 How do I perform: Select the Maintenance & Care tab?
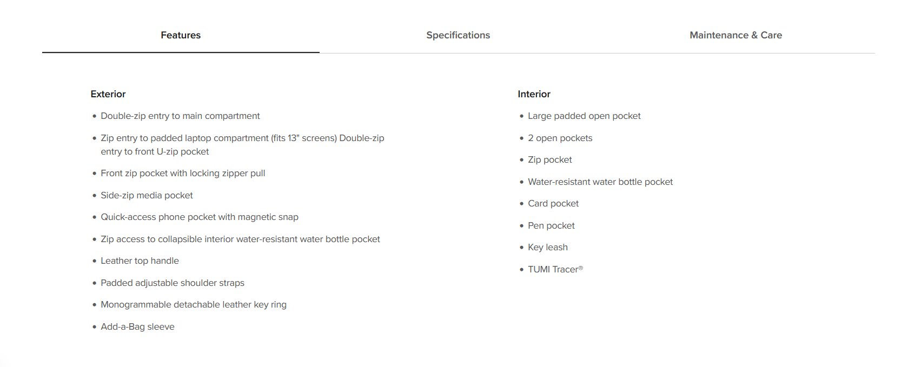pos(735,35)
